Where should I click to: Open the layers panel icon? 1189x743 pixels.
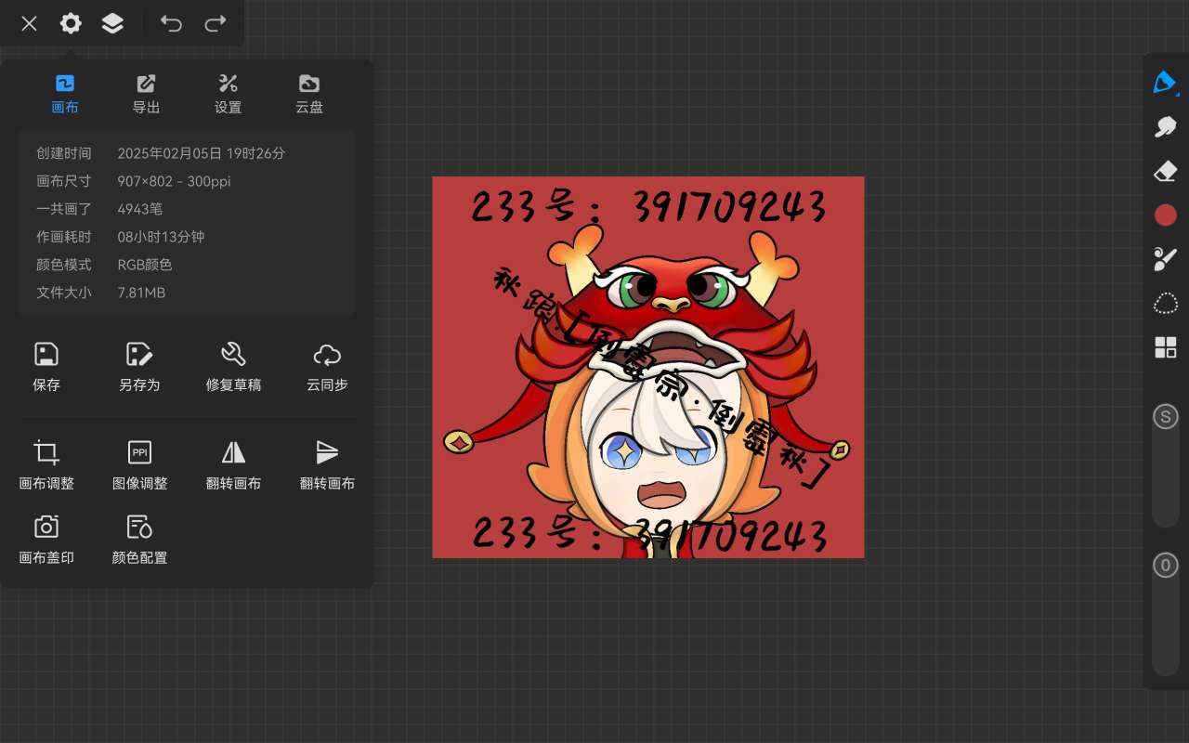coord(112,23)
